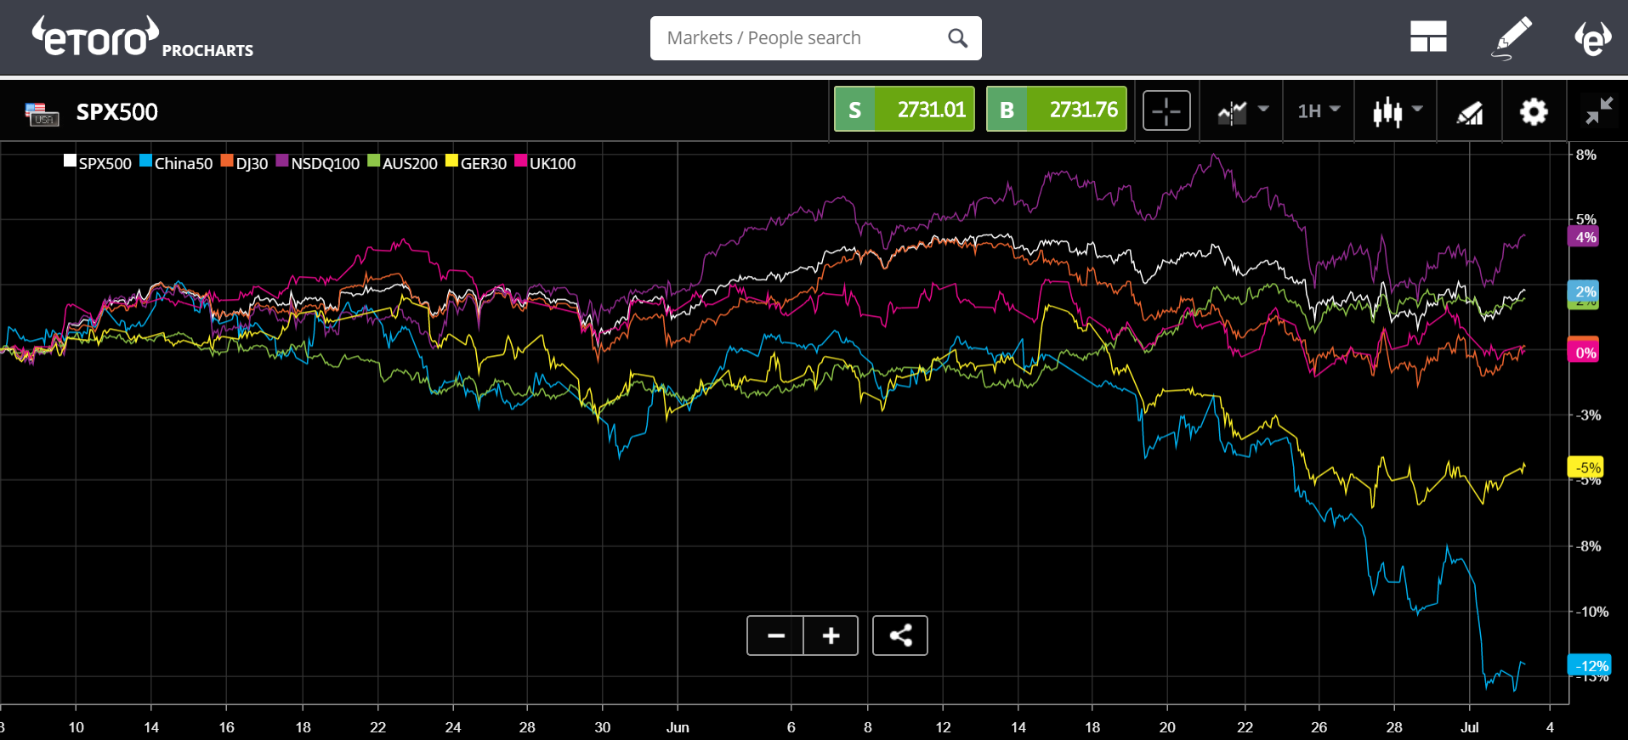Click the Jul date marker on axis
Viewport: 1628px width, 740px height.
(x=1470, y=727)
